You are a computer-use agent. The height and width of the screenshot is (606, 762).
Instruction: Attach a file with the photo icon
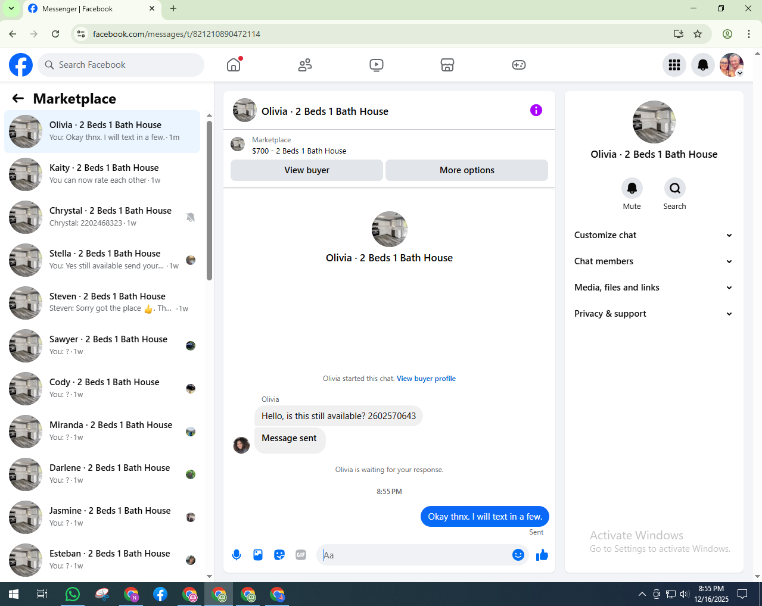pyautogui.click(x=258, y=555)
